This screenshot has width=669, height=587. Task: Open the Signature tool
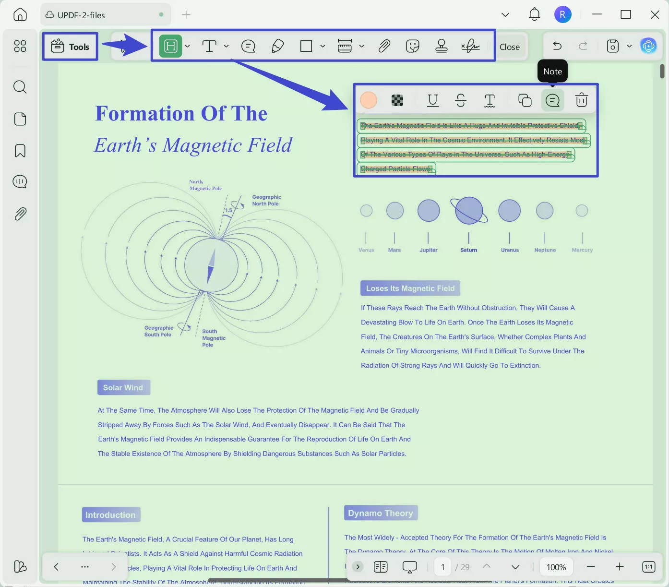470,46
